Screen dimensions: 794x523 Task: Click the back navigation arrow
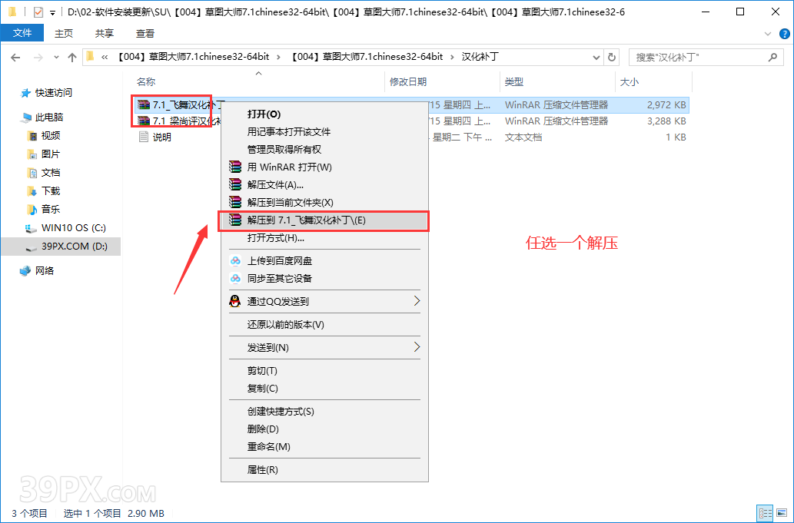(16, 56)
